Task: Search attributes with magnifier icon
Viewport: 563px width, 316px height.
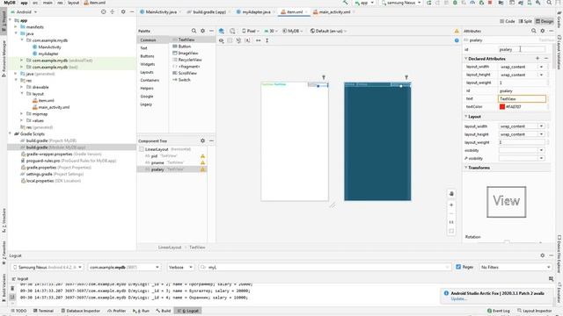Action: click(x=534, y=31)
